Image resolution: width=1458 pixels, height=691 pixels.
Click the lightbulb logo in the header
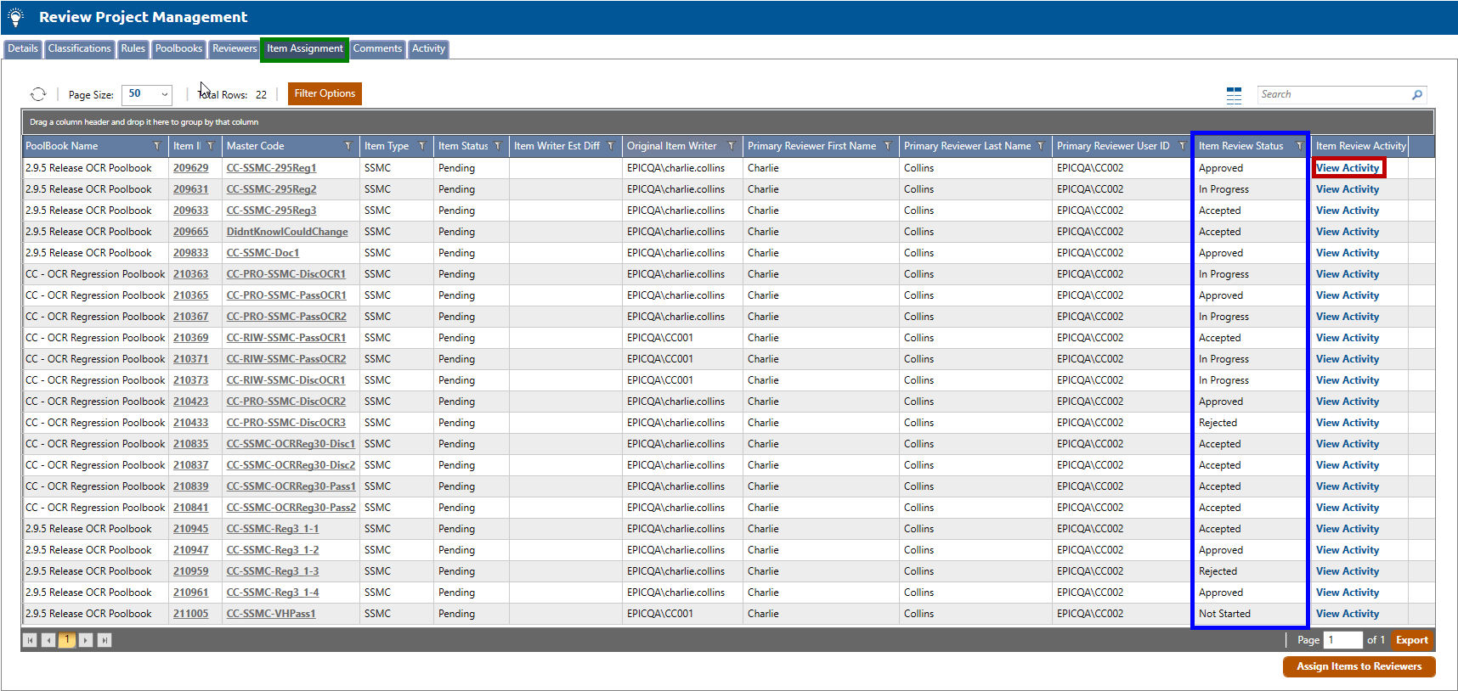pos(15,17)
